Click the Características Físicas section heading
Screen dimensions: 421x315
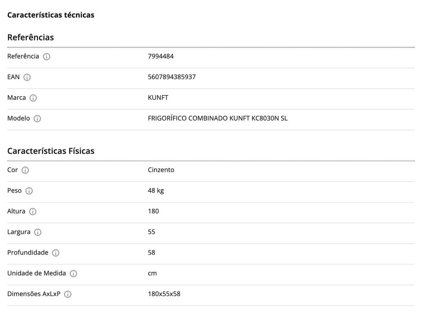click(x=51, y=151)
